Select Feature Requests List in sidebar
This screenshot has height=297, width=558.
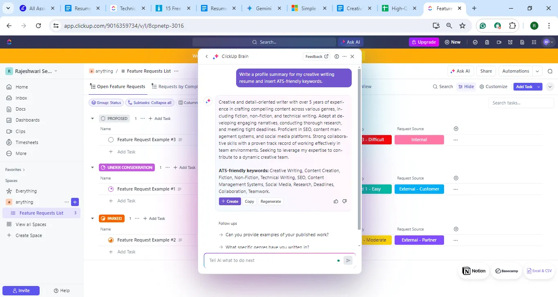(41, 213)
